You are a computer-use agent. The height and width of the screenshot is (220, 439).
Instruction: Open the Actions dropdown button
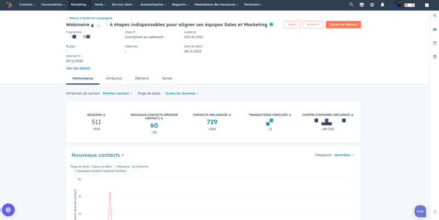point(313,25)
